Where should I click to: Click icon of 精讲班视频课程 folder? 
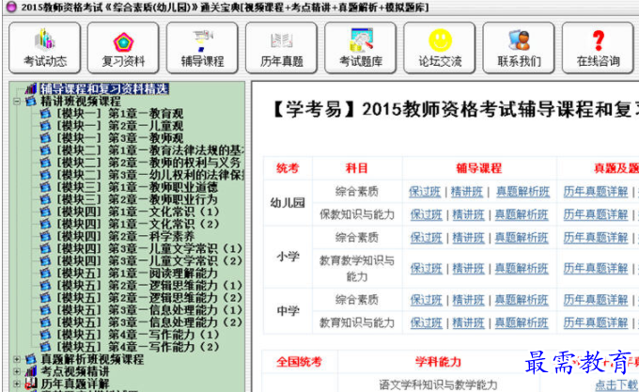click(31, 102)
